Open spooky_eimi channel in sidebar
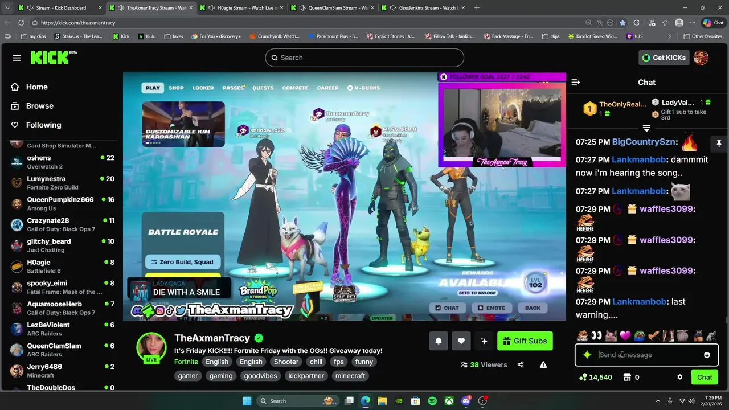 (x=63, y=287)
